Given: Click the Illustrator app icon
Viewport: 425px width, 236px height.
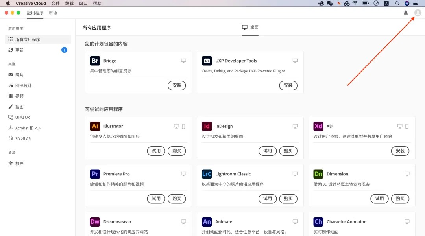Looking at the screenshot, I should click(95, 126).
